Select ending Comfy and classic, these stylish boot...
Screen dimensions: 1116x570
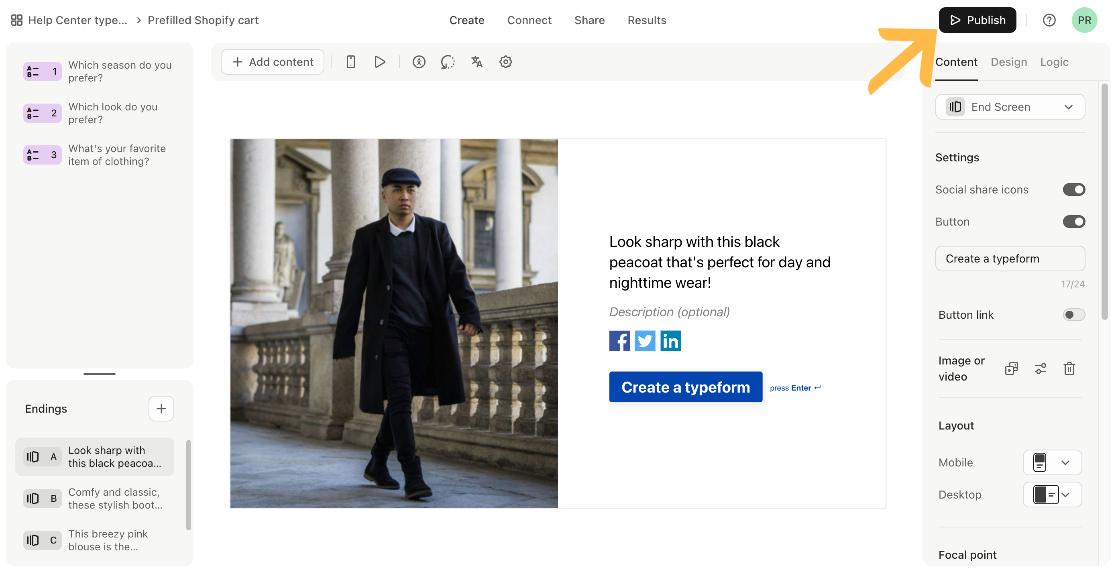(94, 499)
